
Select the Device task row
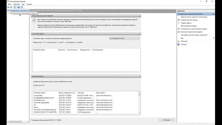pos(74,107)
